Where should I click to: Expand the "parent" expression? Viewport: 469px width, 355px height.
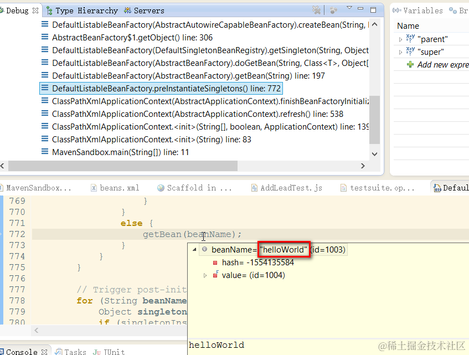point(400,39)
